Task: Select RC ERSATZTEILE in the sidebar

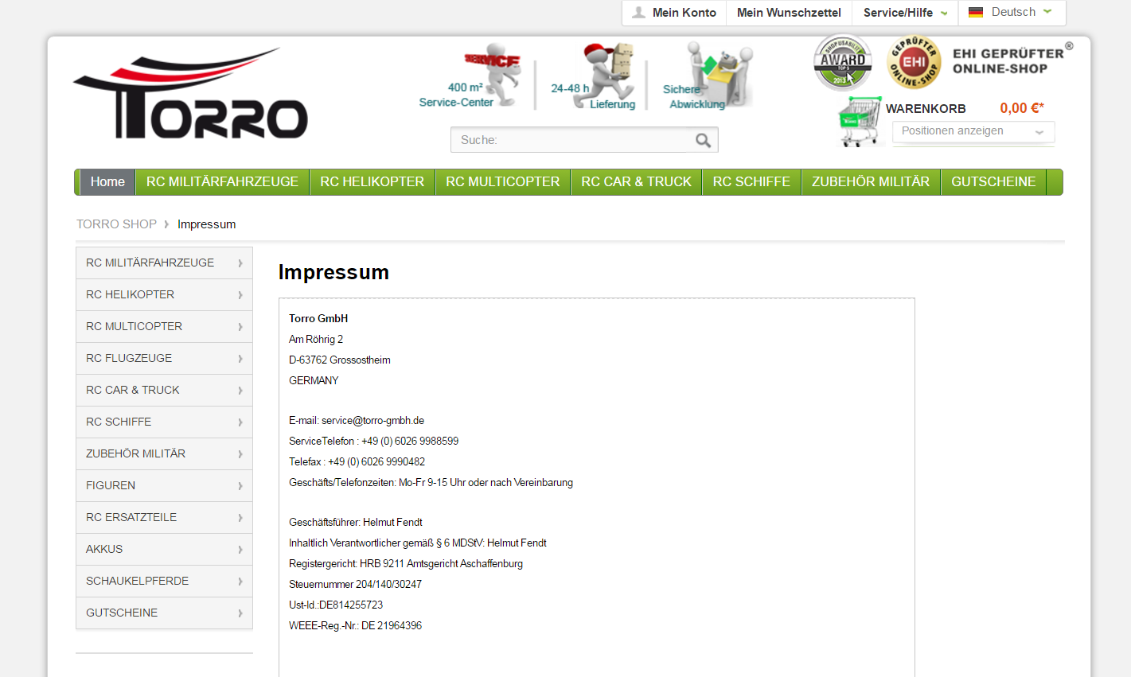Action: 164,517
